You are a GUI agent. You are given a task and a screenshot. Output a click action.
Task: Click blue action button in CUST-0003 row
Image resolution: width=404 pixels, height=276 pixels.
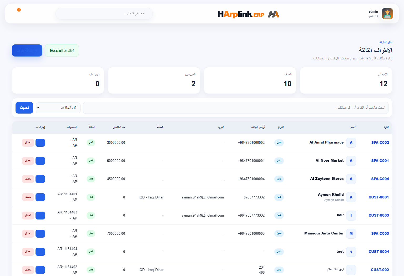40,216
